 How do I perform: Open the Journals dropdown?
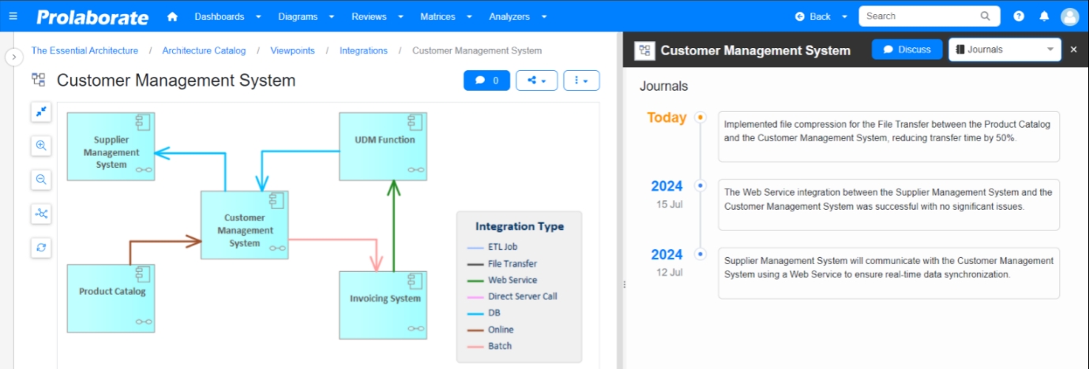(1005, 50)
